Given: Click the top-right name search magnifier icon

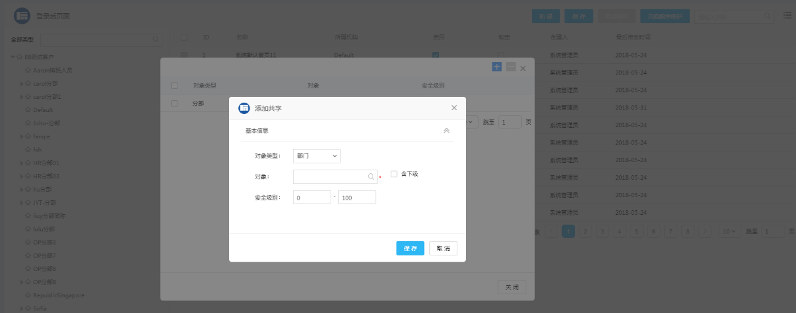Looking at the screenshot, I should (x=767, y=16).
